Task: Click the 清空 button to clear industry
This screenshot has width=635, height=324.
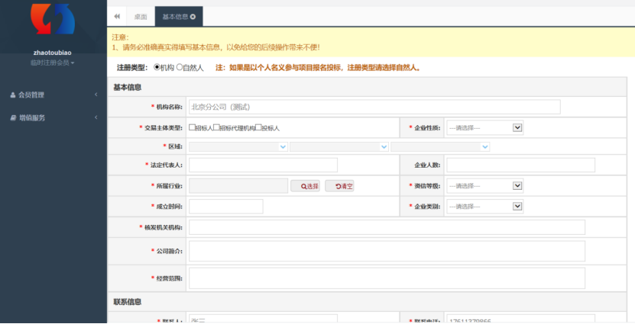Action: [x=339, y=186]
